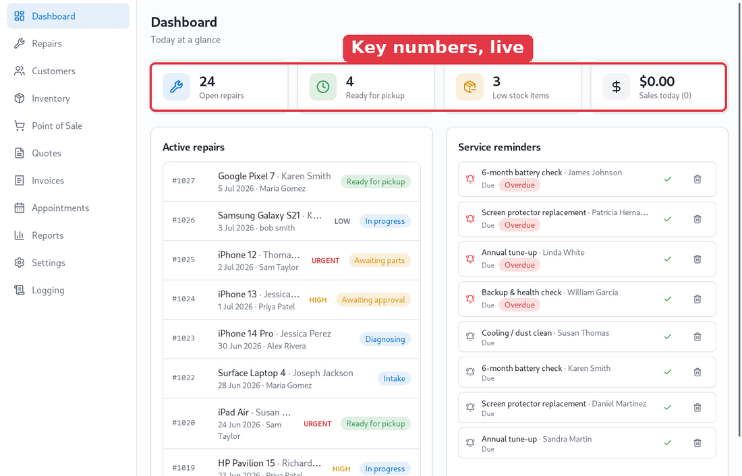Click the Overdue badge on Linda White reminder
742x476 pixels.
(x=519, y=265)
